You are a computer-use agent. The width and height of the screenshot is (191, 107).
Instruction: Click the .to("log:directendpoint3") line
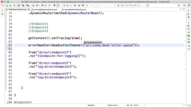[x=53, y=77]
